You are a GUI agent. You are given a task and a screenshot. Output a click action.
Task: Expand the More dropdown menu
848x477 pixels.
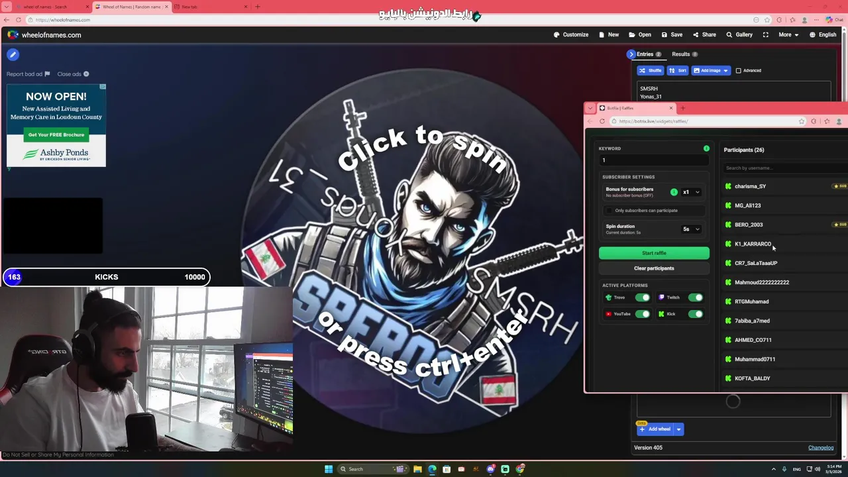(x=788, y=34)
